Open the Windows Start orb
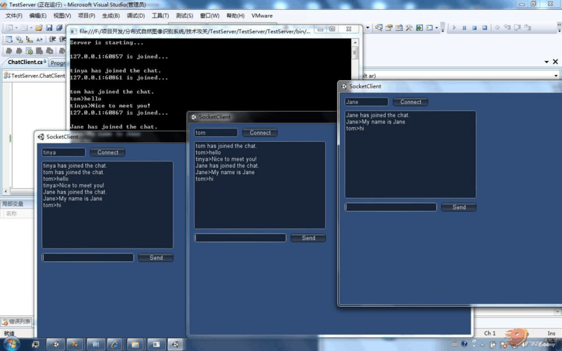The width and height of the screenshot is (562, 351). [11, 344]
